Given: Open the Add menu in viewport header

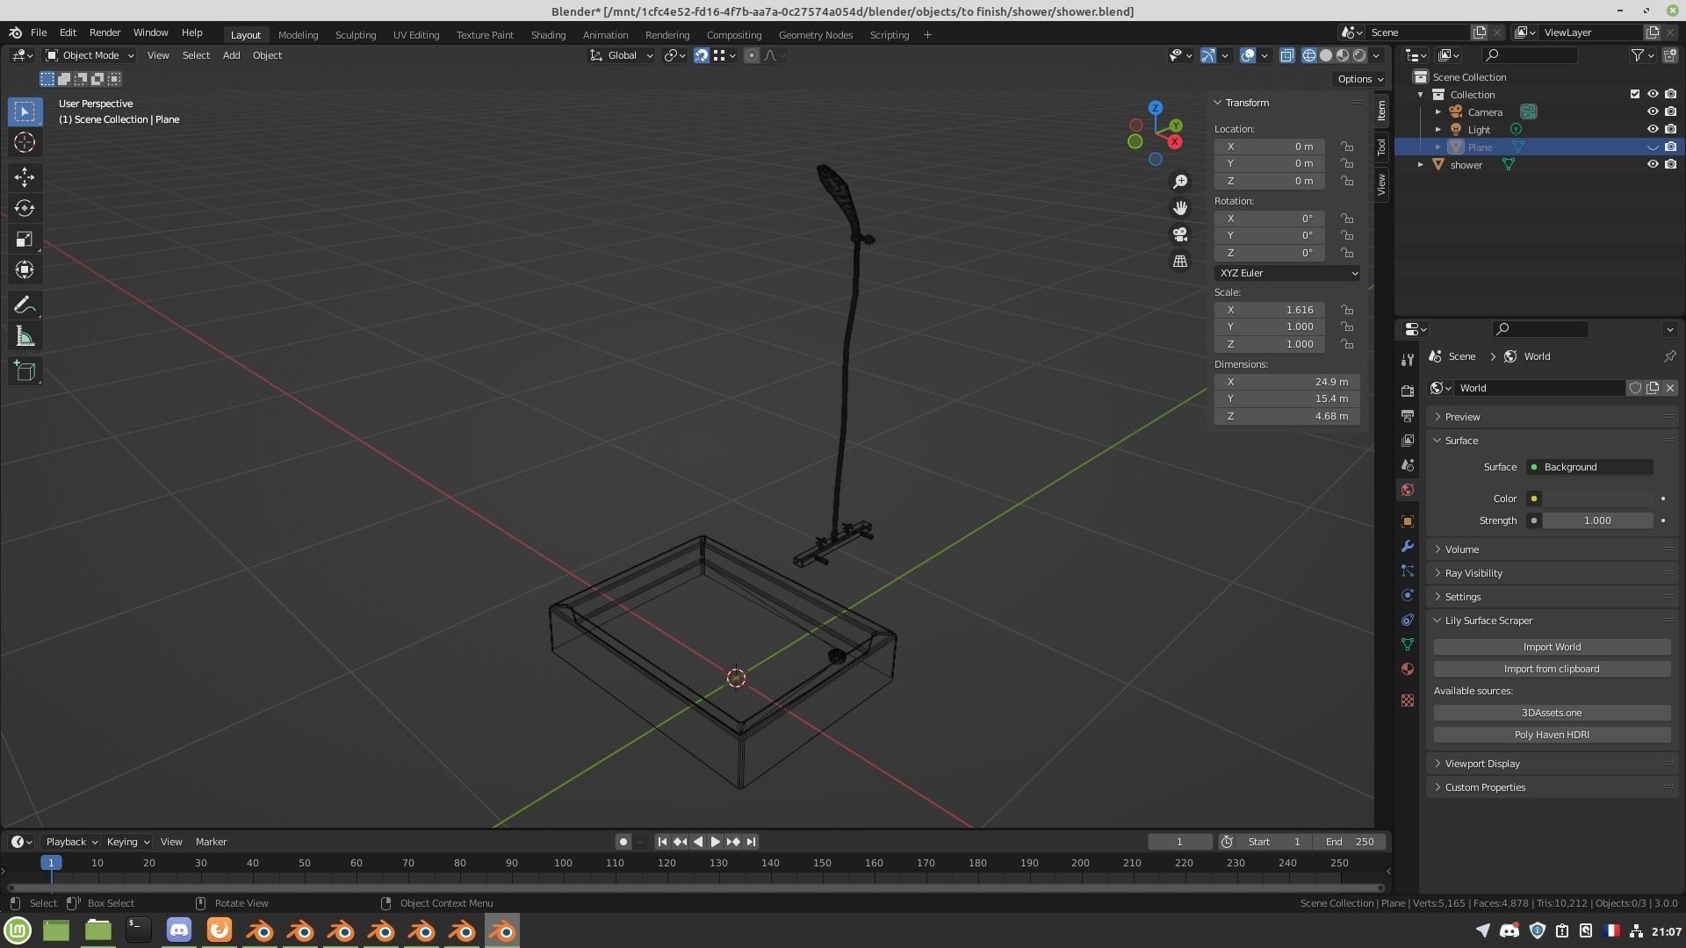Looking at the screenshot, I should point(231,55).
